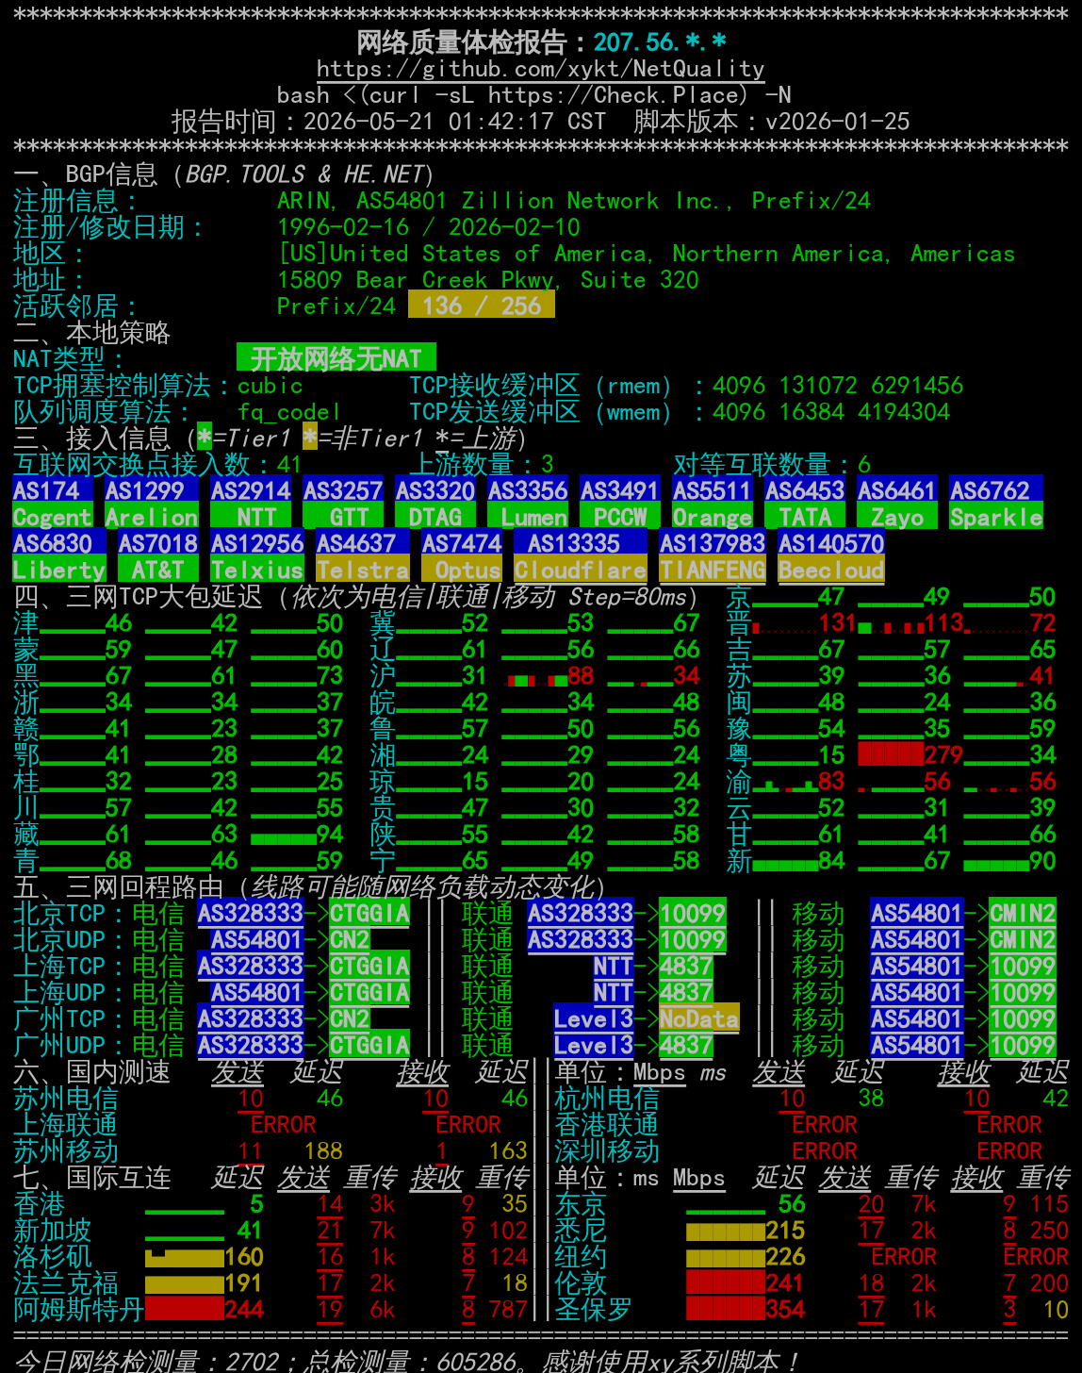
Task: Click the 伦敦 red latency bar 241
Action: pos(726,1283)
